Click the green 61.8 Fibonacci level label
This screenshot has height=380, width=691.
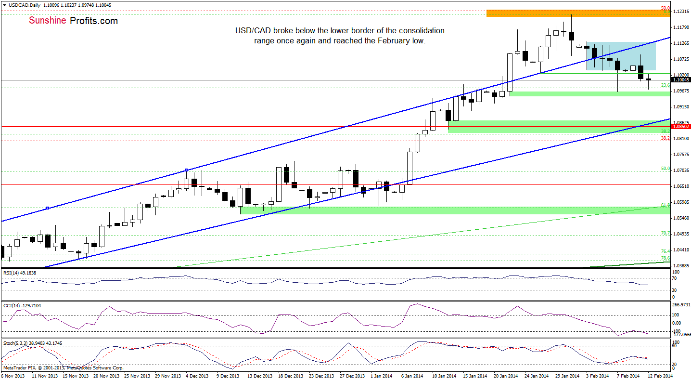point(665,205)
